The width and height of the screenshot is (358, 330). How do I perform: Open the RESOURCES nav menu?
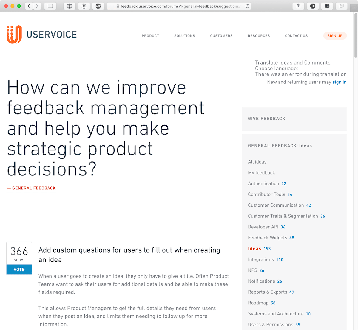click(x=259, y=36)
